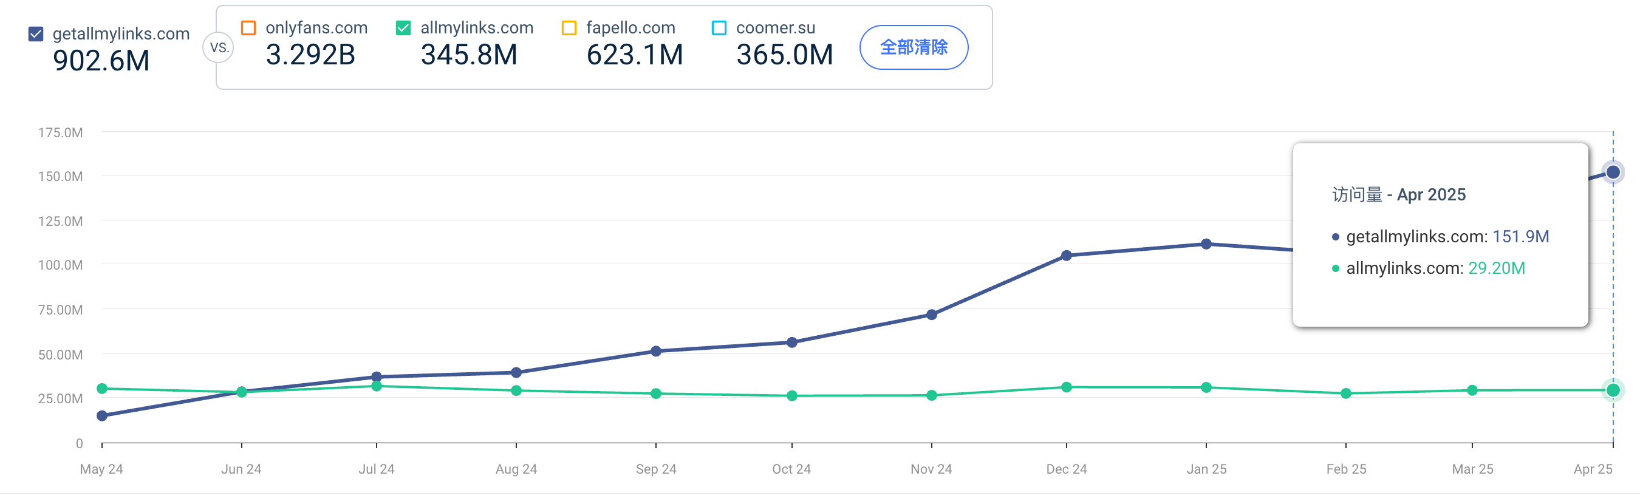Click the 全部清除 clear all button
The width and height of the screenshot is (1640, 504).
tap(914, 47)
